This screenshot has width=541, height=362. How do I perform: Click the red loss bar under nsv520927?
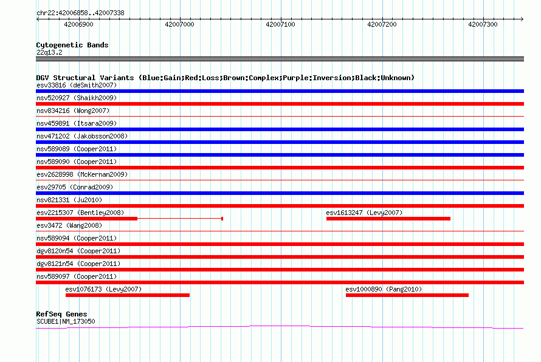pyautogui.click(x=280, y=104)
